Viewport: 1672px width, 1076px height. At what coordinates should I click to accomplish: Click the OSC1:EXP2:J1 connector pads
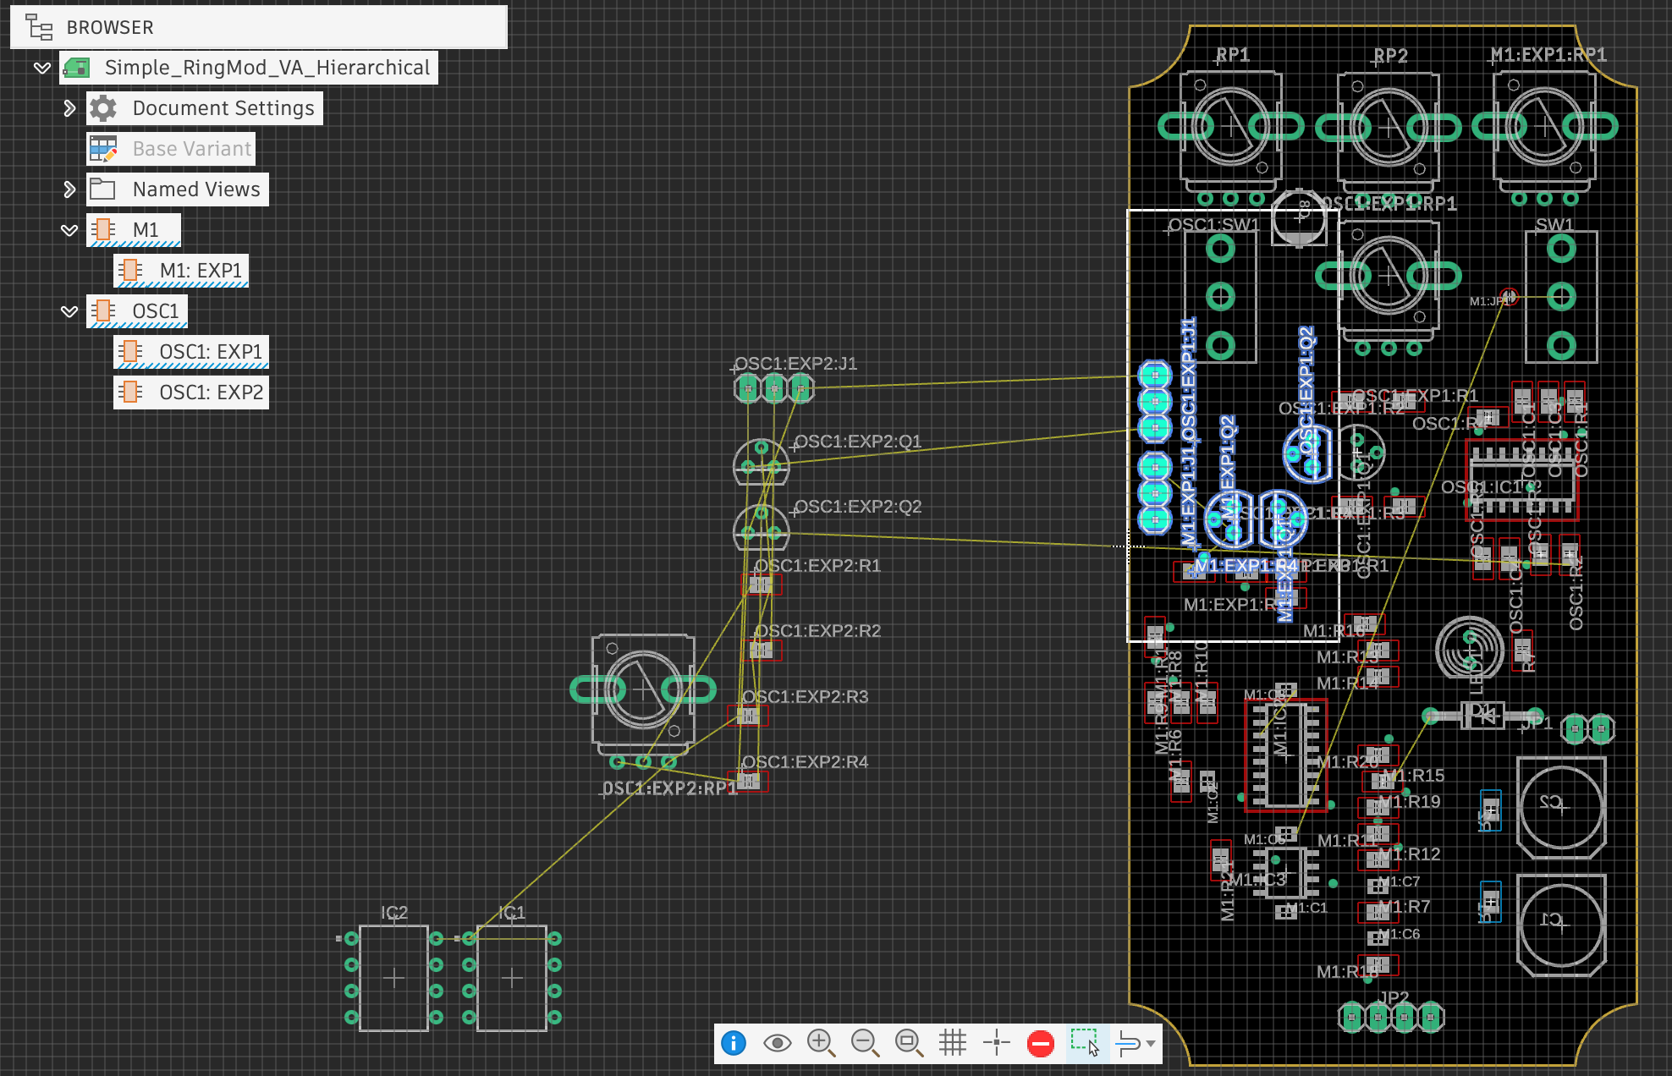(x=774, y=389)
